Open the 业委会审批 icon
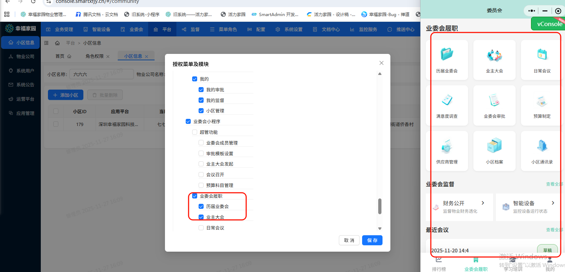 (x=495, y=100)
